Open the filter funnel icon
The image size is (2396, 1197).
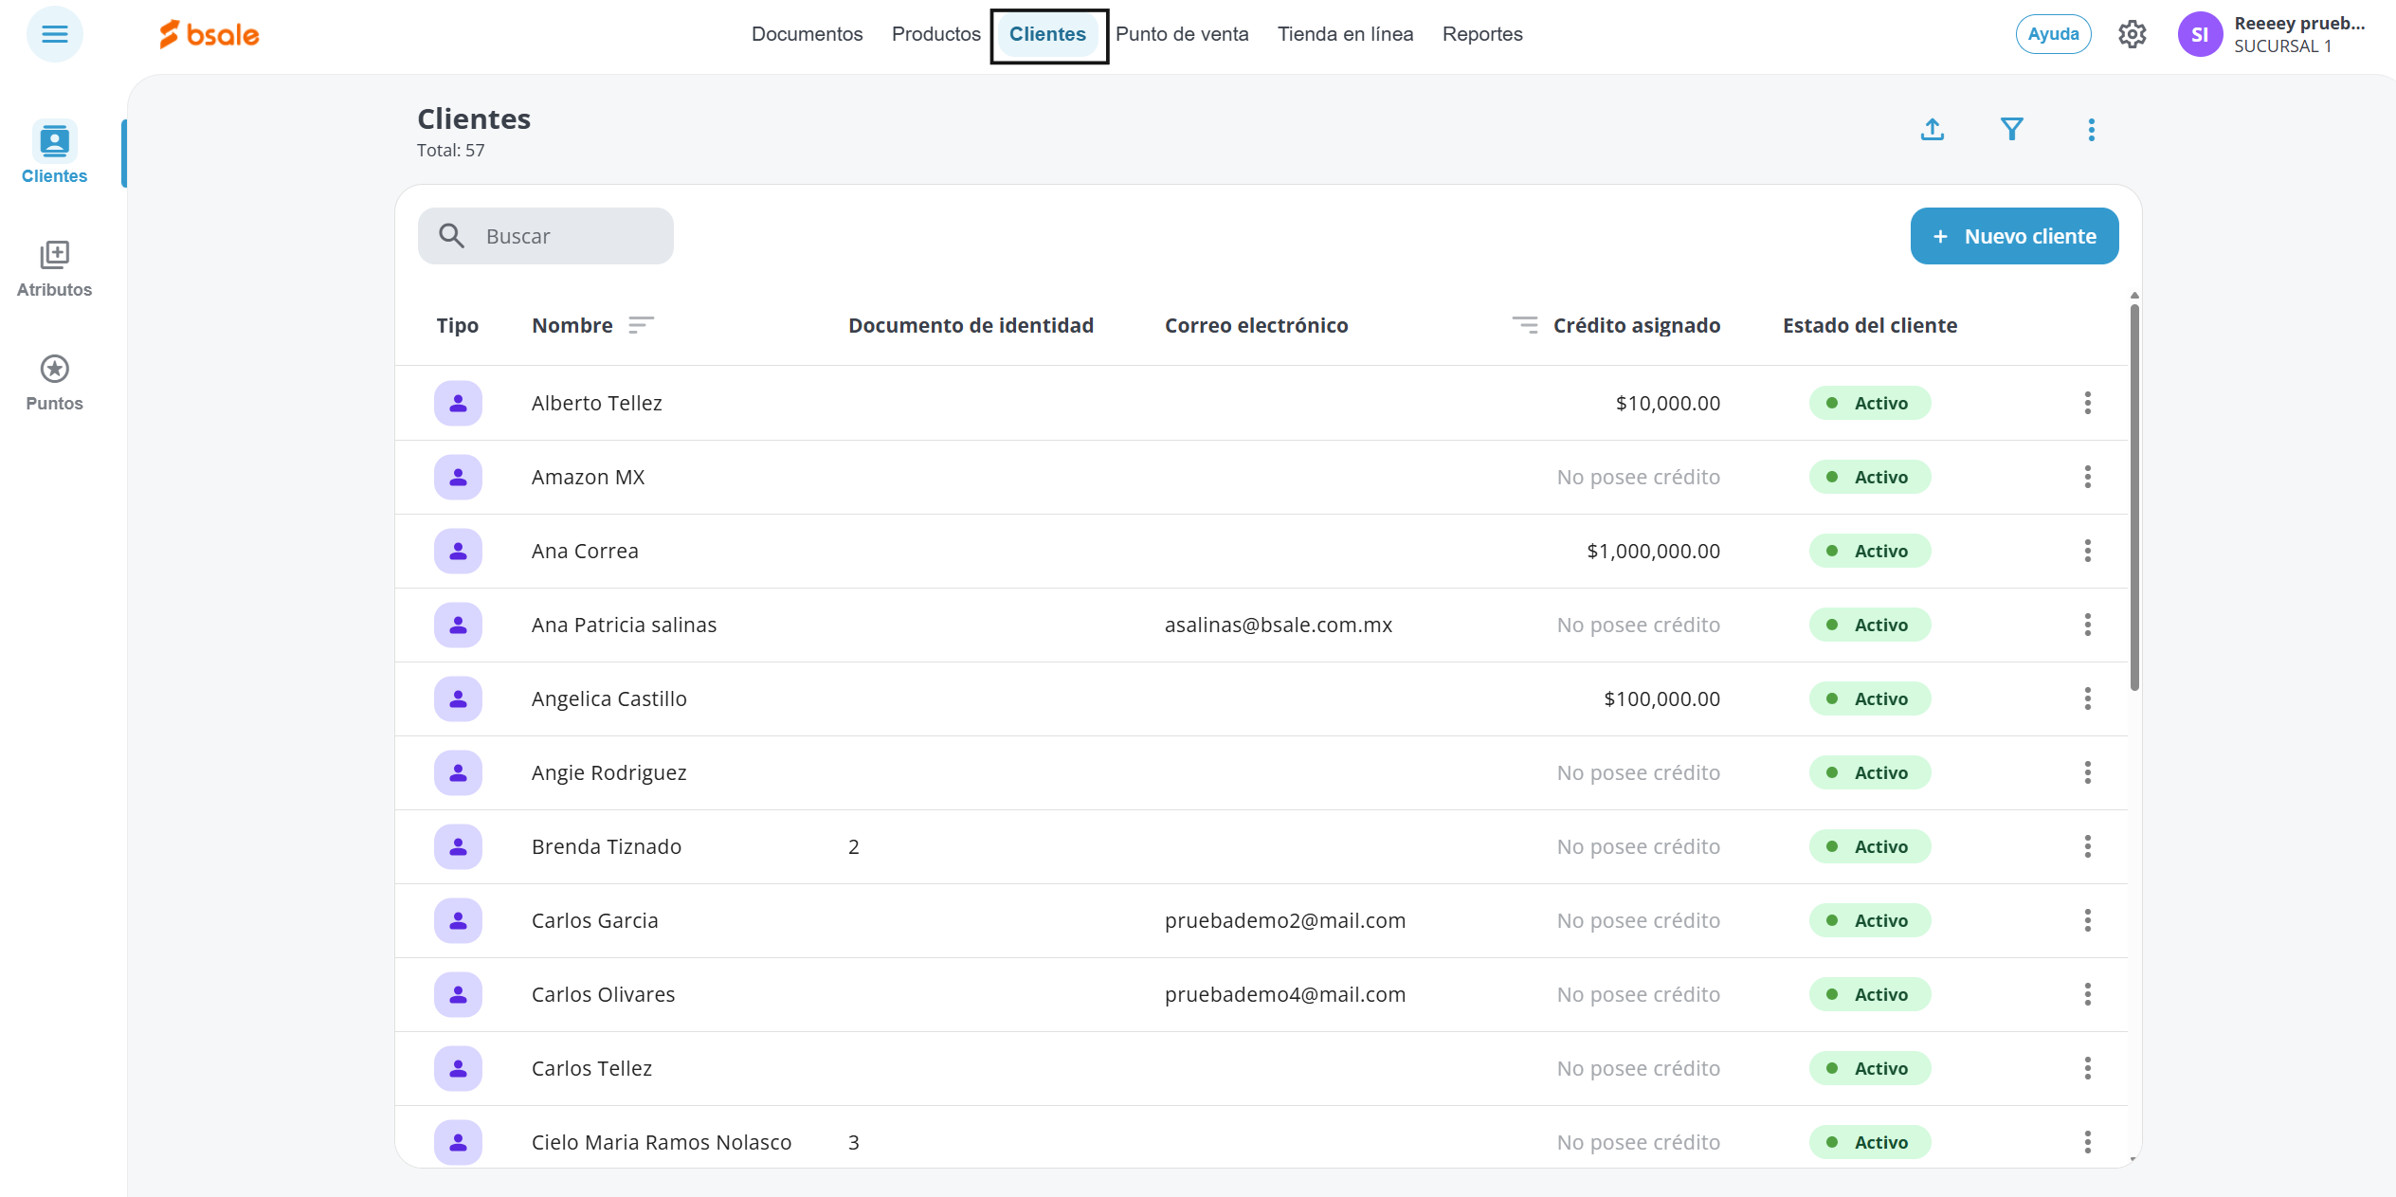[x=2011, y=130]
